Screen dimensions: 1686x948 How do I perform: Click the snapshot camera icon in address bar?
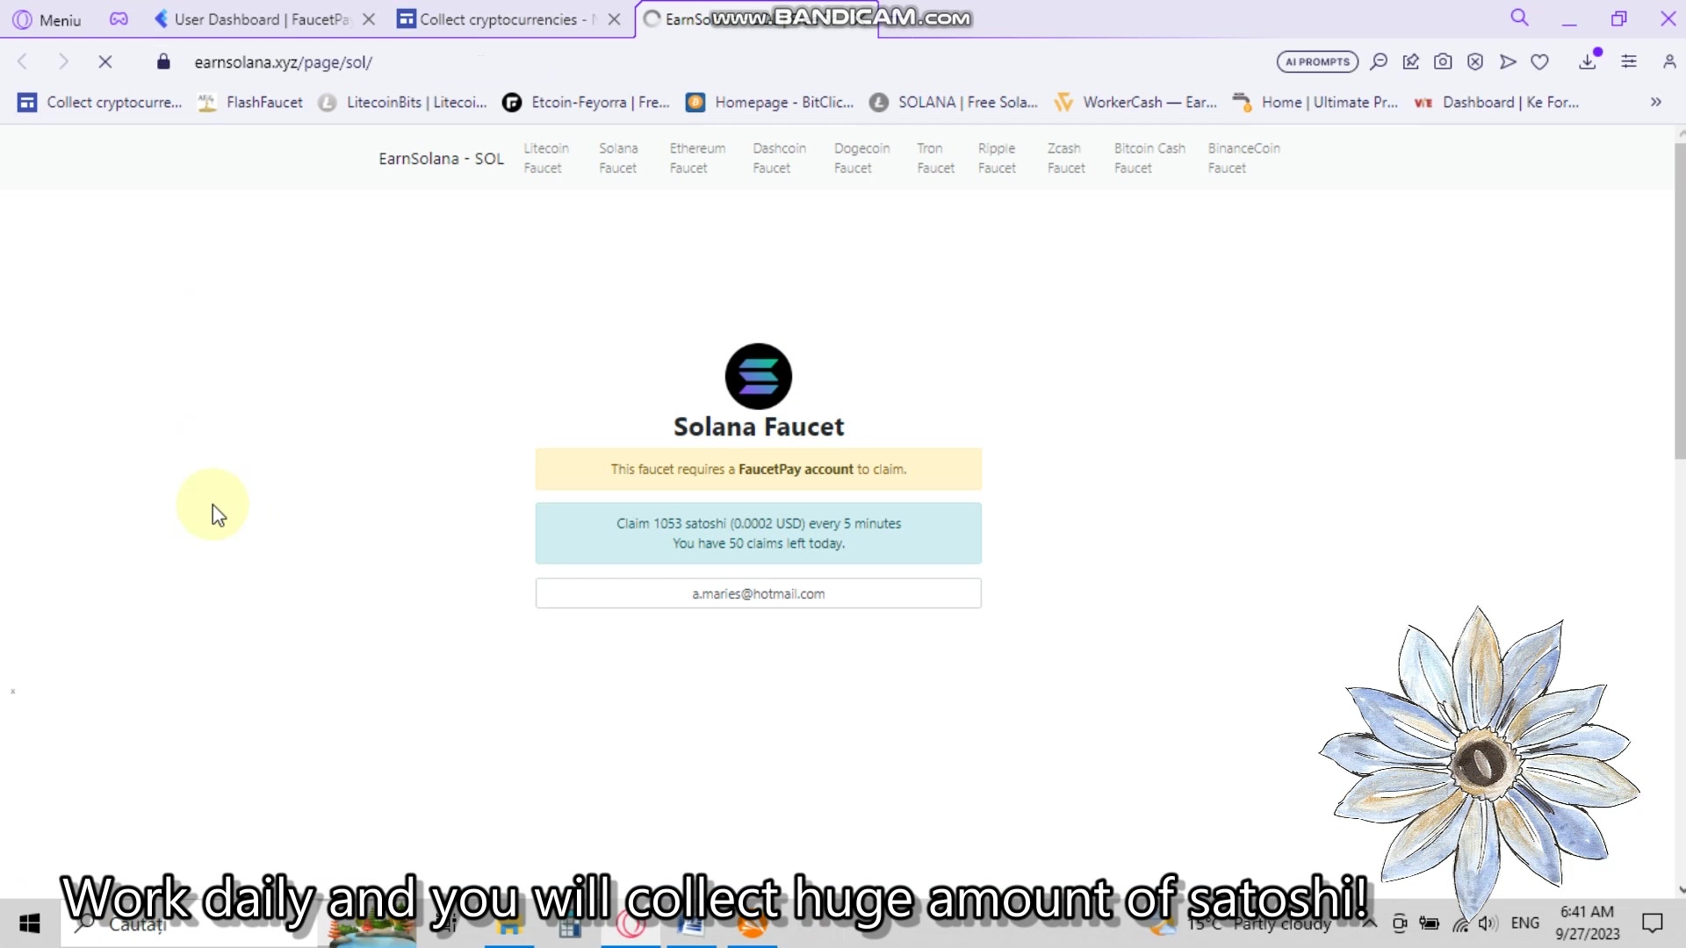tap(1443, 61)
